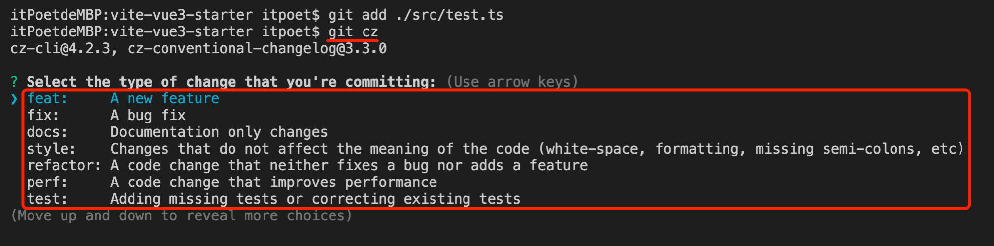
Task: Click the "./src/test.ts" file path
Action: coord(449,15)
